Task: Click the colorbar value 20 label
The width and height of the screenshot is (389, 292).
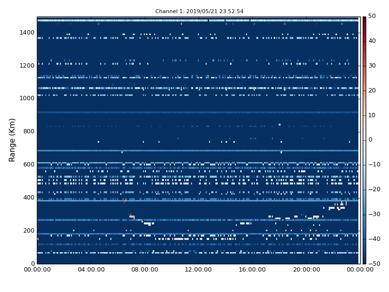Action: click(372, 91)
